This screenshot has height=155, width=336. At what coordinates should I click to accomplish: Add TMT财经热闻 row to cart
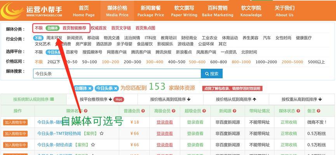click(x=16, y=134)
